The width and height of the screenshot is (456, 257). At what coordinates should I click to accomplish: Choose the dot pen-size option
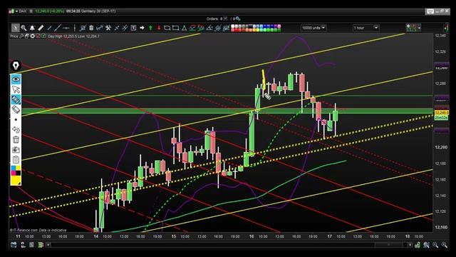[x=16, y=119]
